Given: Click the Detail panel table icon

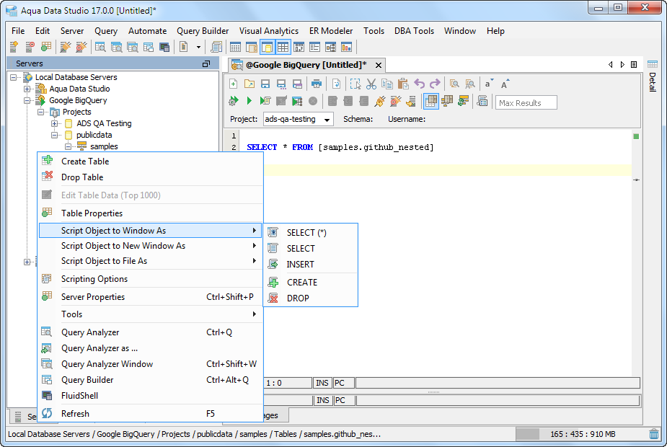Looking at the screenshot, I should (x=652, y=64).
